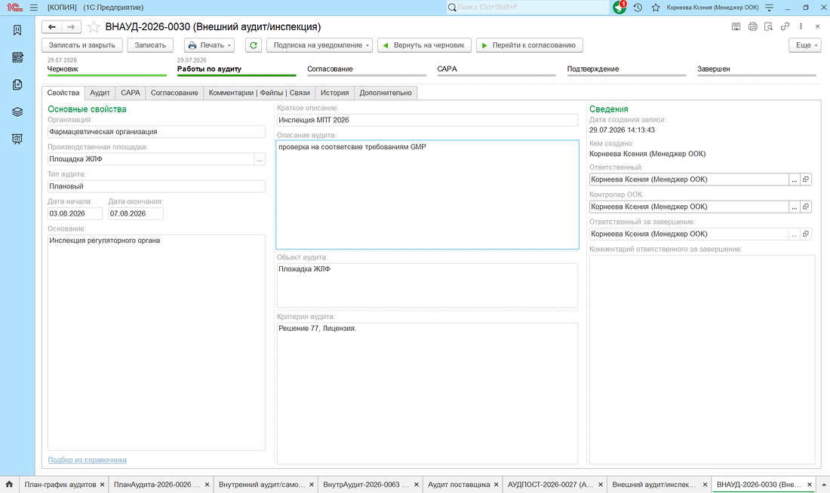Click Записать и закрыть button
The height and width of the screenshot is (493, 830).
[x=82, y=45]
